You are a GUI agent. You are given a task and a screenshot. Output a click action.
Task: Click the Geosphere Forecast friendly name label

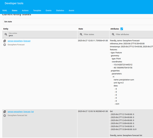tap(16, 45)
